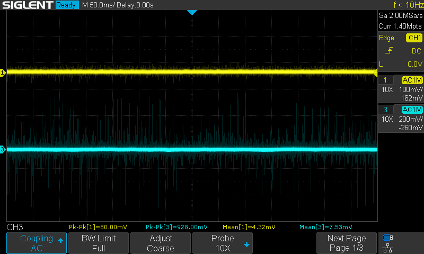Click the LAN network status icon
This screenshot has height=254, width=424.
coord(388,248)
